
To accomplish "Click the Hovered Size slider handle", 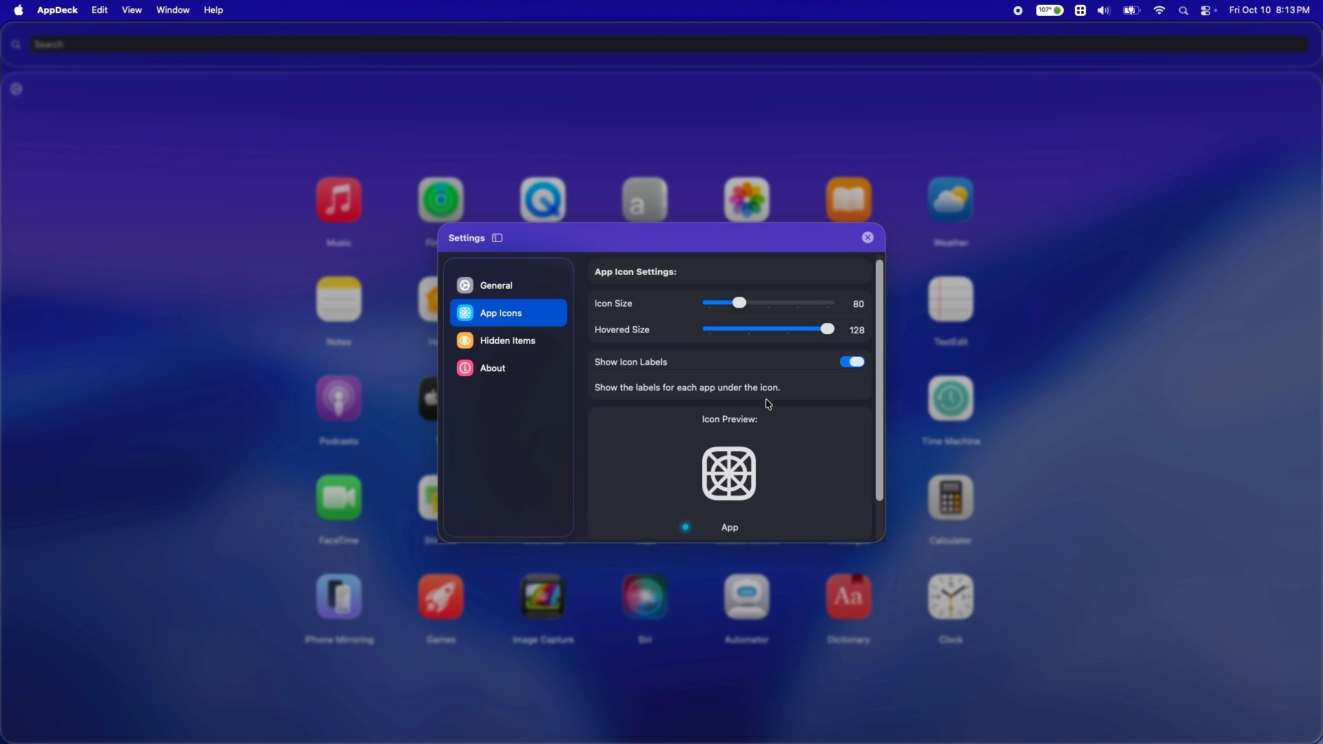I will (x=828, y=330).
